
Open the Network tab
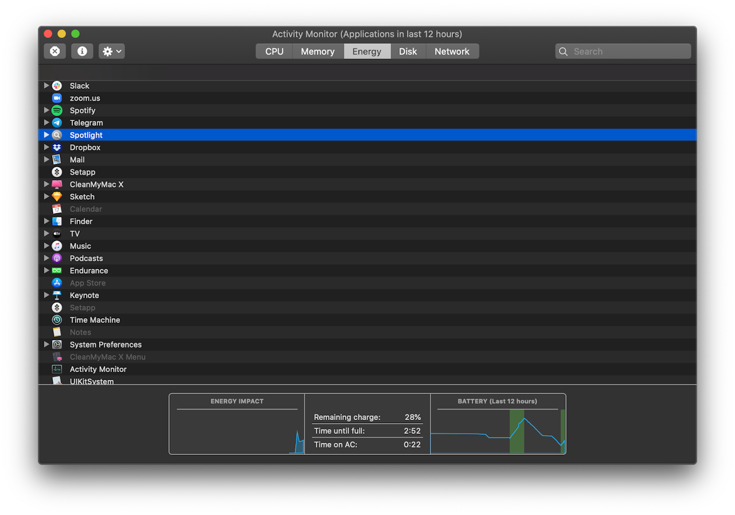[452, 51]
